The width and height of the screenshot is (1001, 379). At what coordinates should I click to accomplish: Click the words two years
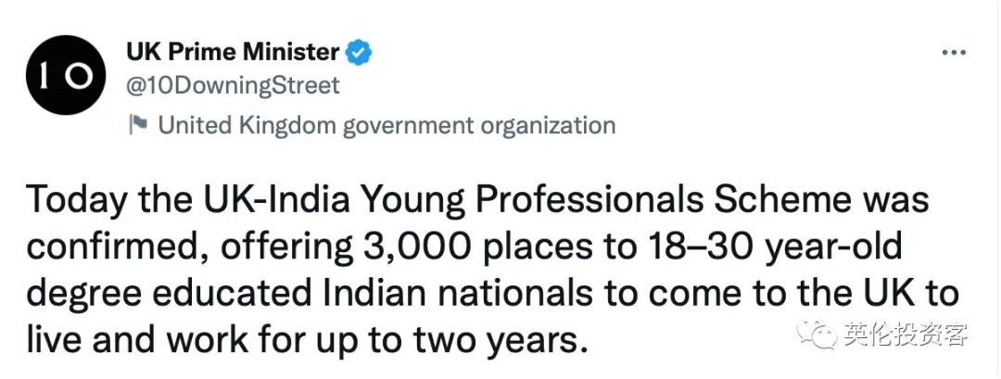point(500,339)
